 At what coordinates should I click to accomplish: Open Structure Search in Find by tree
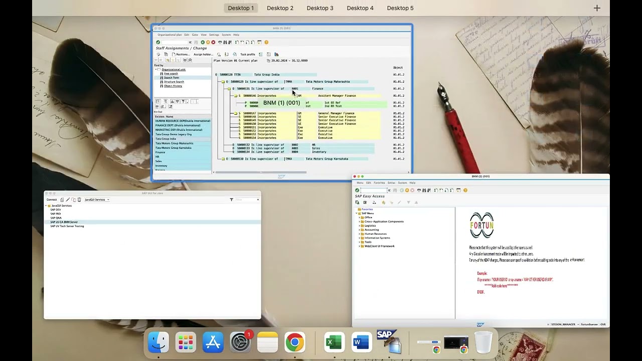[174, 82]
